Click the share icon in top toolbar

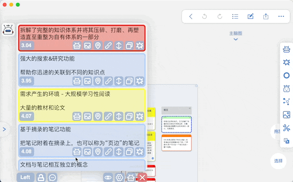tap(266, 17)
